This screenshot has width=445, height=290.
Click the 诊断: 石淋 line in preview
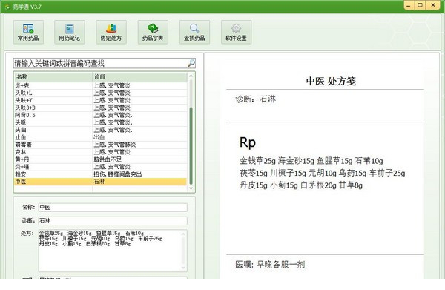pyautogui.click(x=255, y=99)
